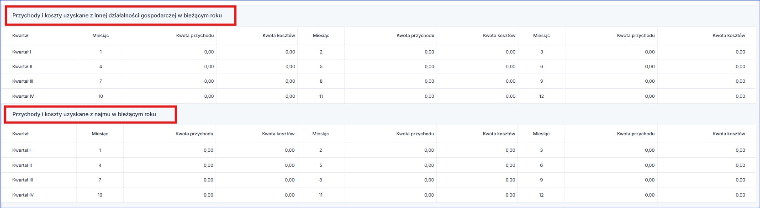Select the Kwartał IV row label in business activity table
Viewport: 760px width, 208px height.
[x=23, y=96]
